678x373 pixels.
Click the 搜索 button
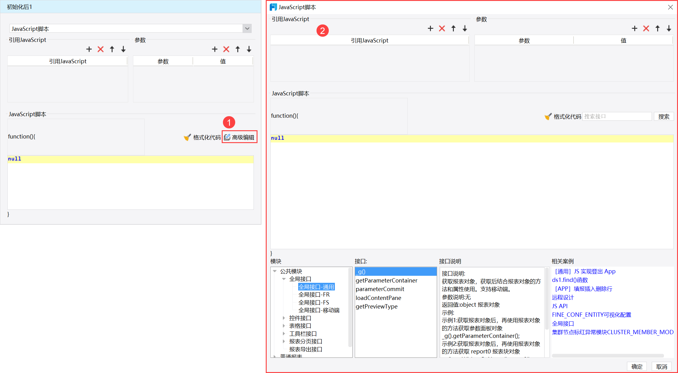click(x=664, y=116)
